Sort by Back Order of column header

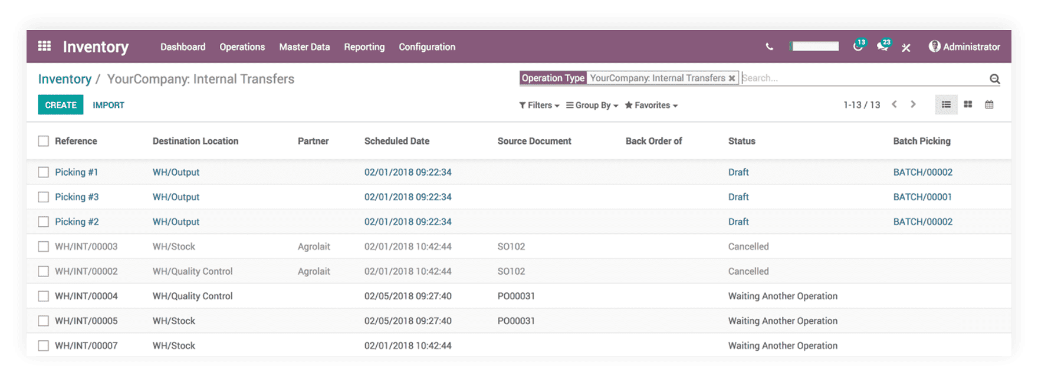tap(653, 141)
